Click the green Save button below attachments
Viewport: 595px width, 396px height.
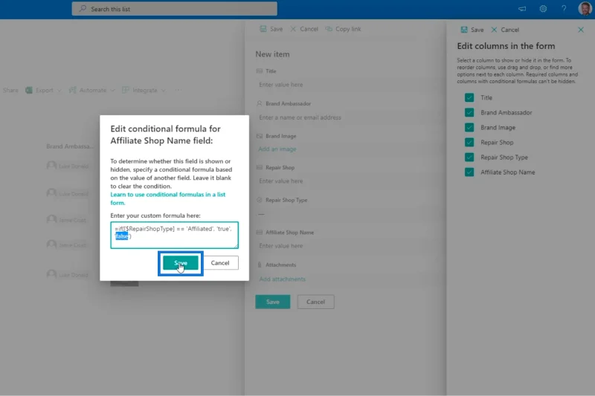tap(273, 302)
